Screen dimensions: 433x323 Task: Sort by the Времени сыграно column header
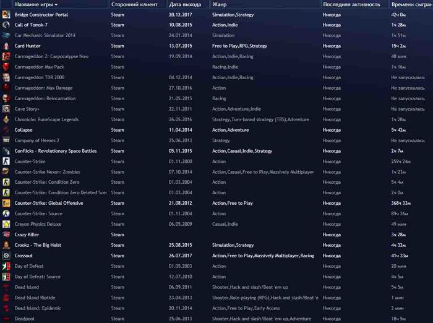coord(411,4)
